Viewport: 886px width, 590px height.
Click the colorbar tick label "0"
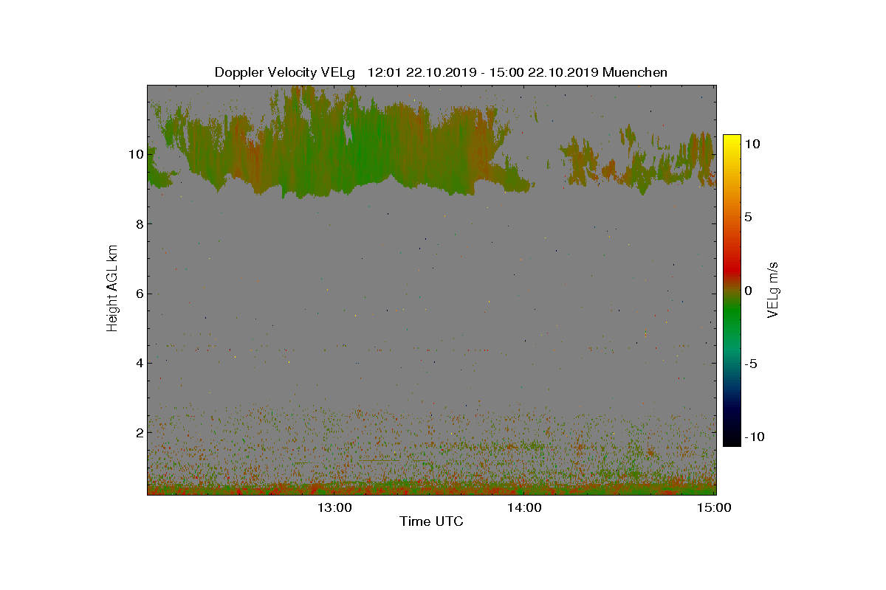(748, 291)
